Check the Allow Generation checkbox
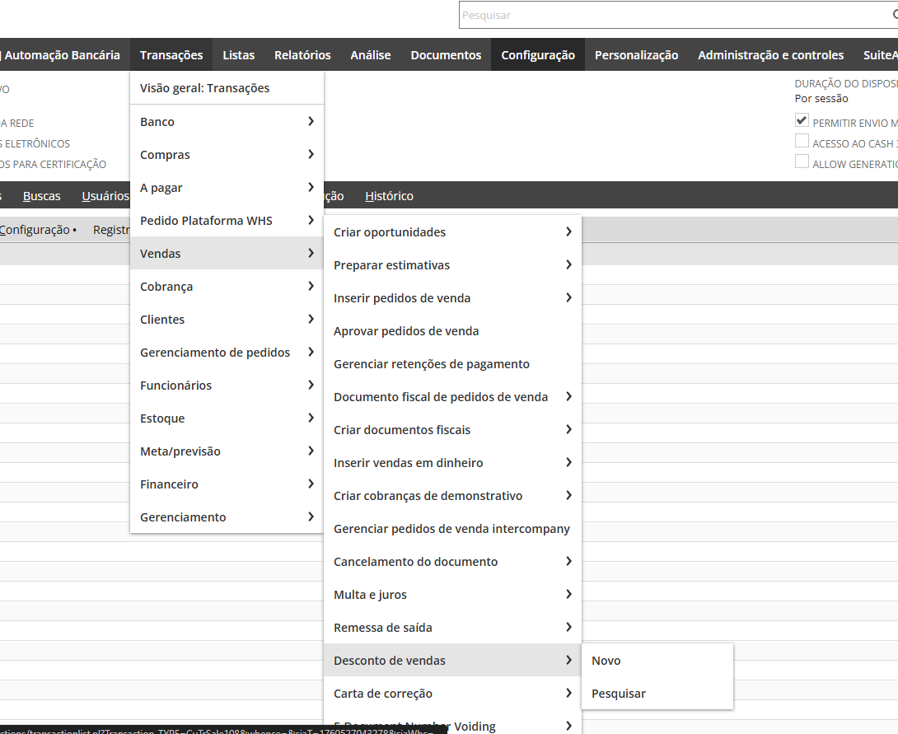The image size is (898, 734). point(802,162)
